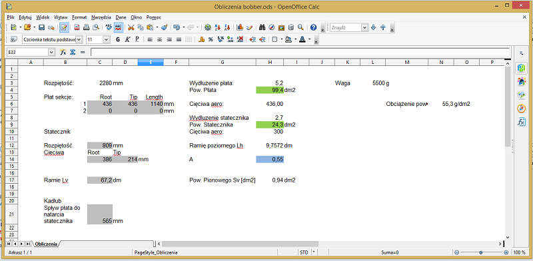
Task: Open Znajdź search box dropdown arrow
Action: click(364, 27)
